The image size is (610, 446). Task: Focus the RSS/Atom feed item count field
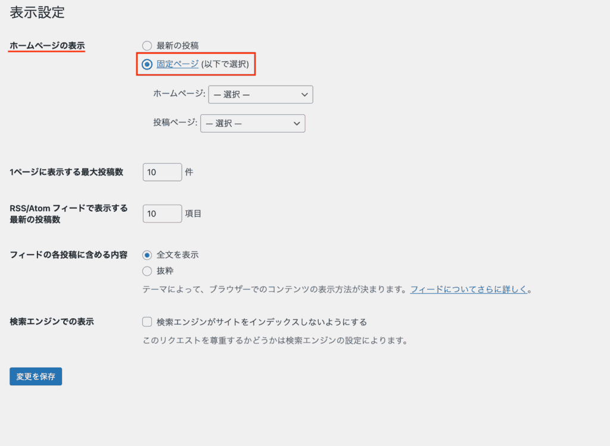click(x=162, y=213)
